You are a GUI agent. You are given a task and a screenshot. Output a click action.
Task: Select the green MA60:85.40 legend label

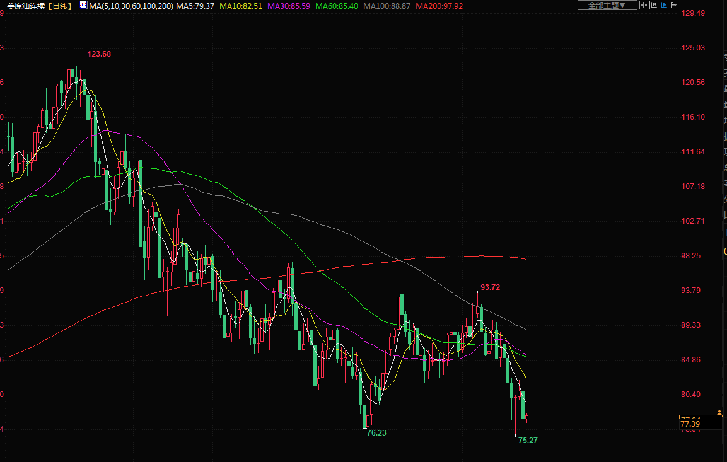337,6
